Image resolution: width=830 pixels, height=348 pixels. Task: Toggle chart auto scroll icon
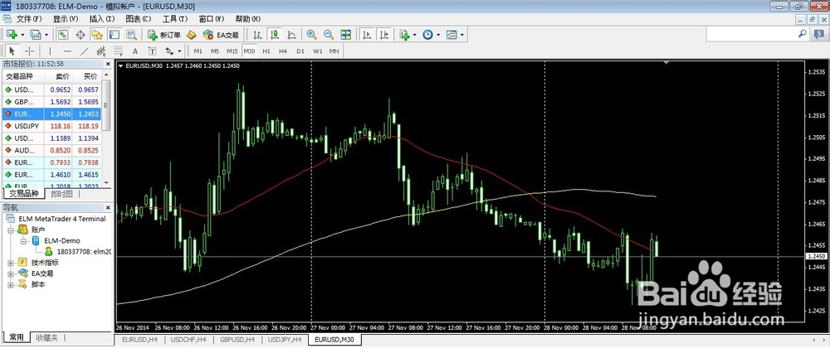[366, 35]
